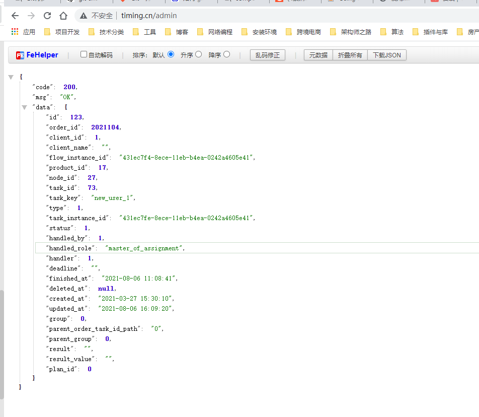Viewport: 479px width, 417px height.
Task: Click the deleted_at null value
Action: [x=106, y=289]
